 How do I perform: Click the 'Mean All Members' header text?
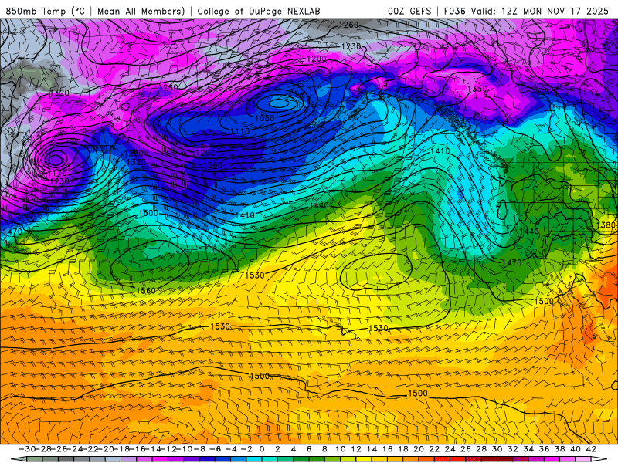[x=141, y=11]
